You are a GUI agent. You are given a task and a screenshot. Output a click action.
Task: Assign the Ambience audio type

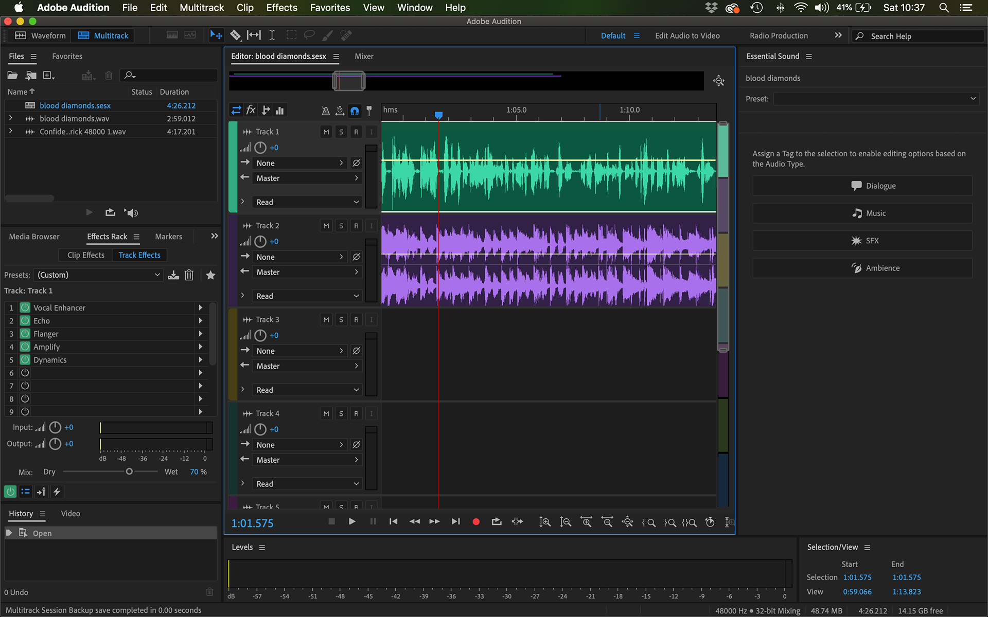(x=862, y=268)
